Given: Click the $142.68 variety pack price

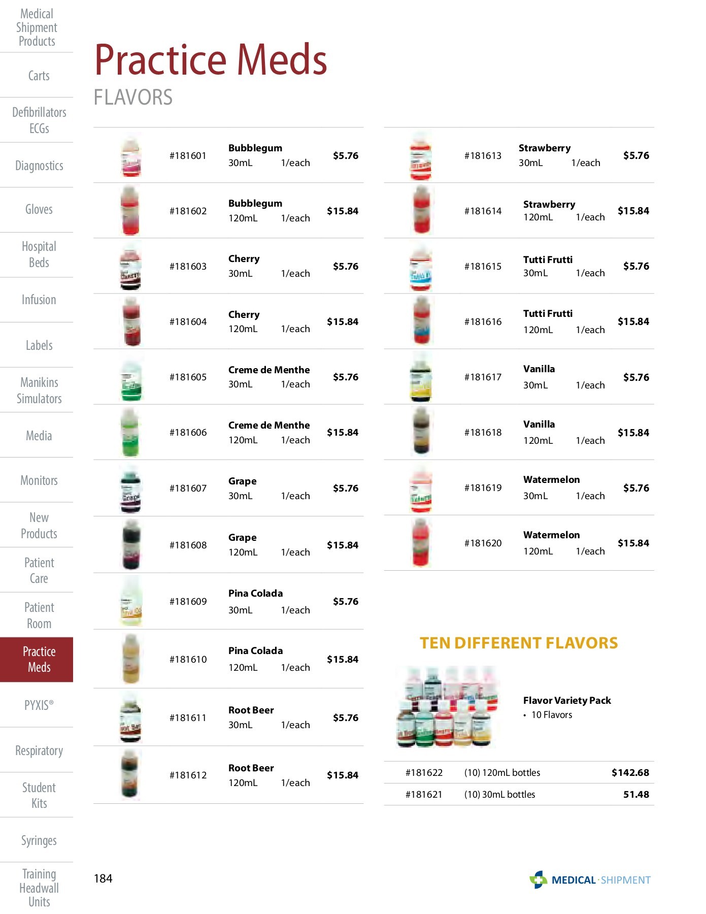Looking at the screenshot, I should point(630,772).
